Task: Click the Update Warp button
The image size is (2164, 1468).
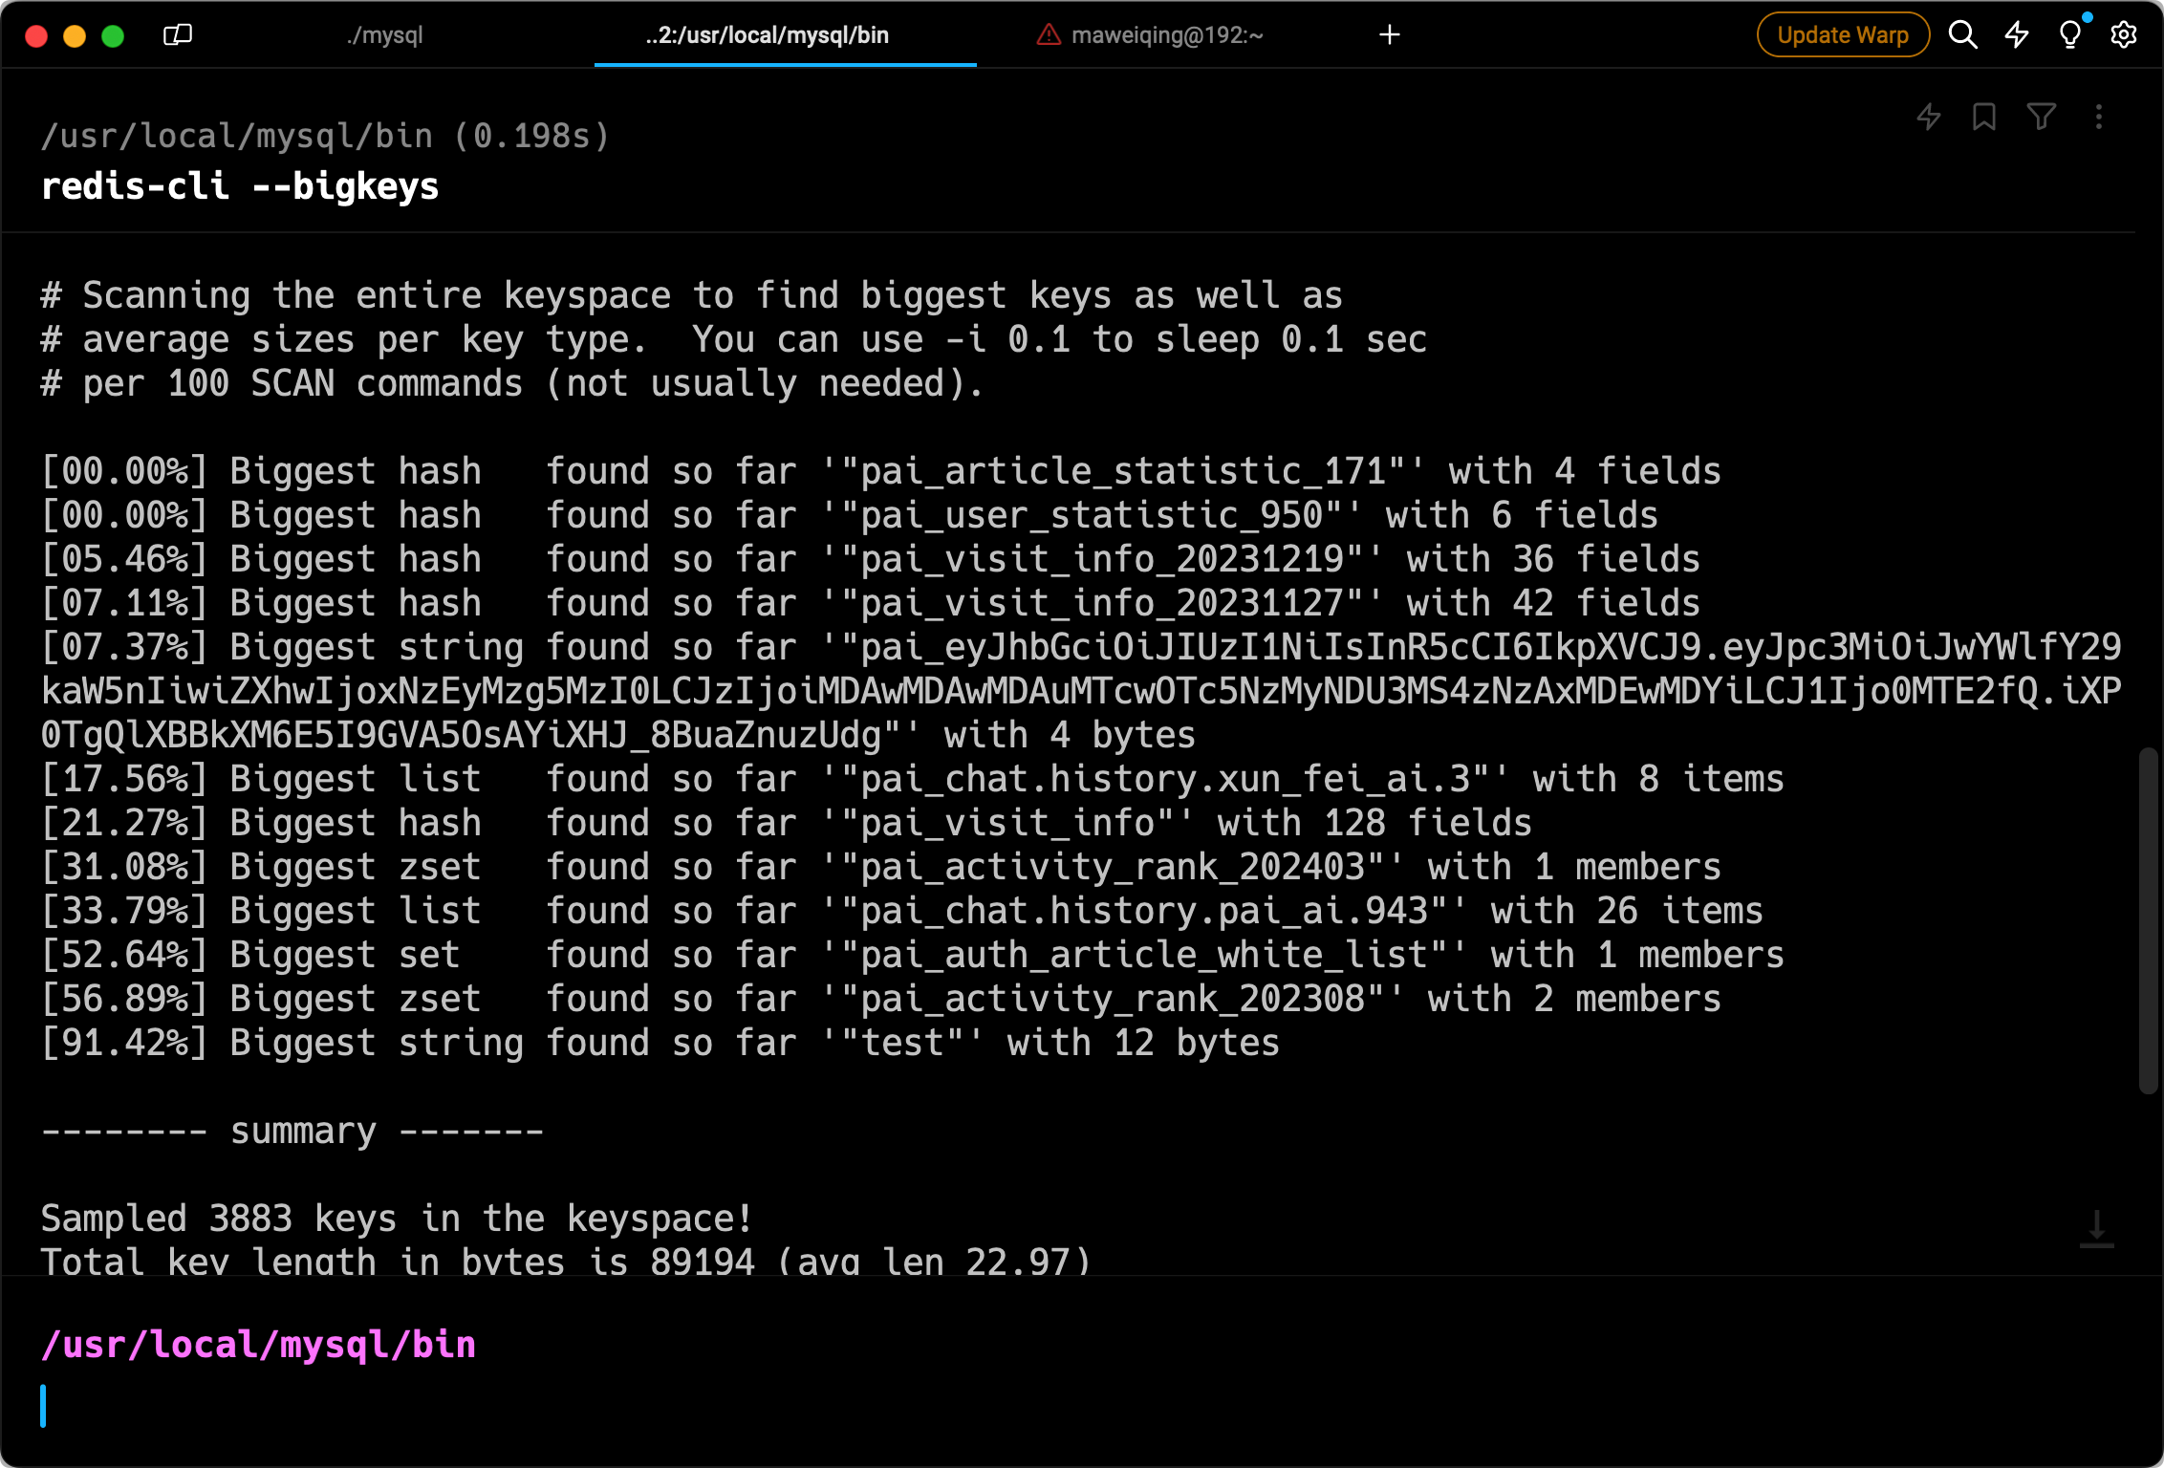Action: coord(1842,35)
